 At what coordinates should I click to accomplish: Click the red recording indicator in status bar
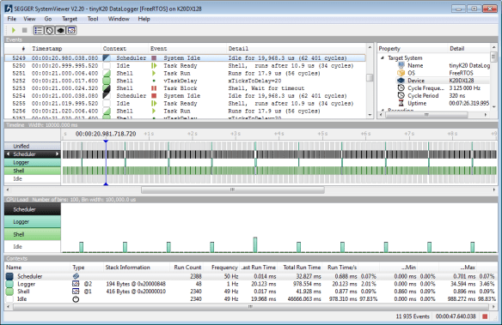point(485,316)
